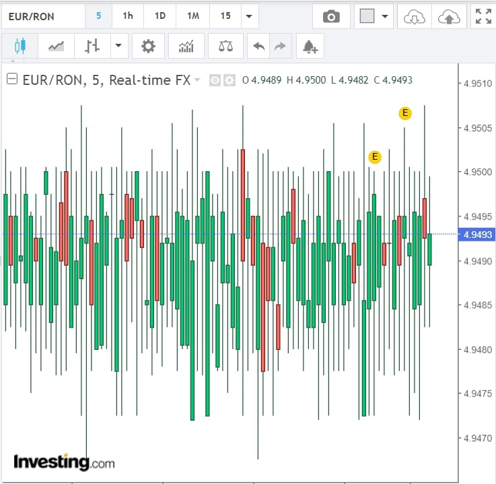Screen dimensions: 496x484
Task: Click the Investing.com logo link
Action: [x=64, y=462]
